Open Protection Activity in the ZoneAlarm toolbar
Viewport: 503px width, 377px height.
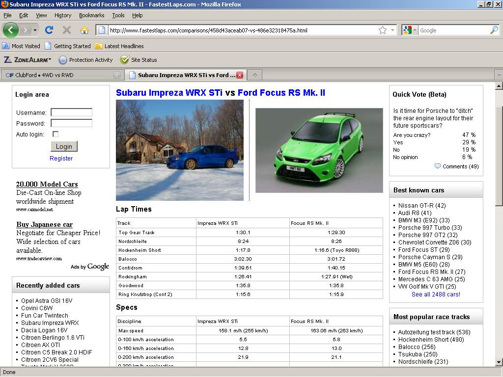coord(85,60)
